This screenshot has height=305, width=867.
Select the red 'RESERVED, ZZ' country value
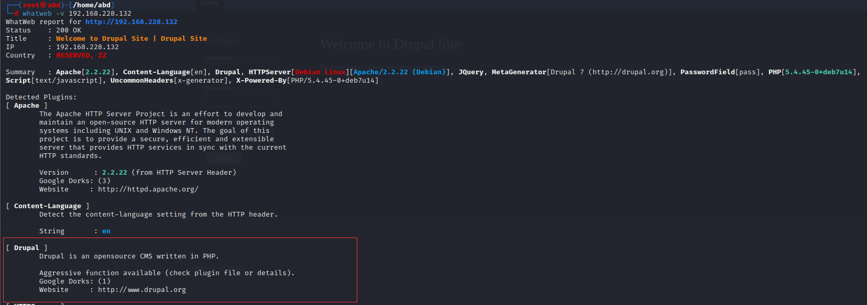(81, 55)
